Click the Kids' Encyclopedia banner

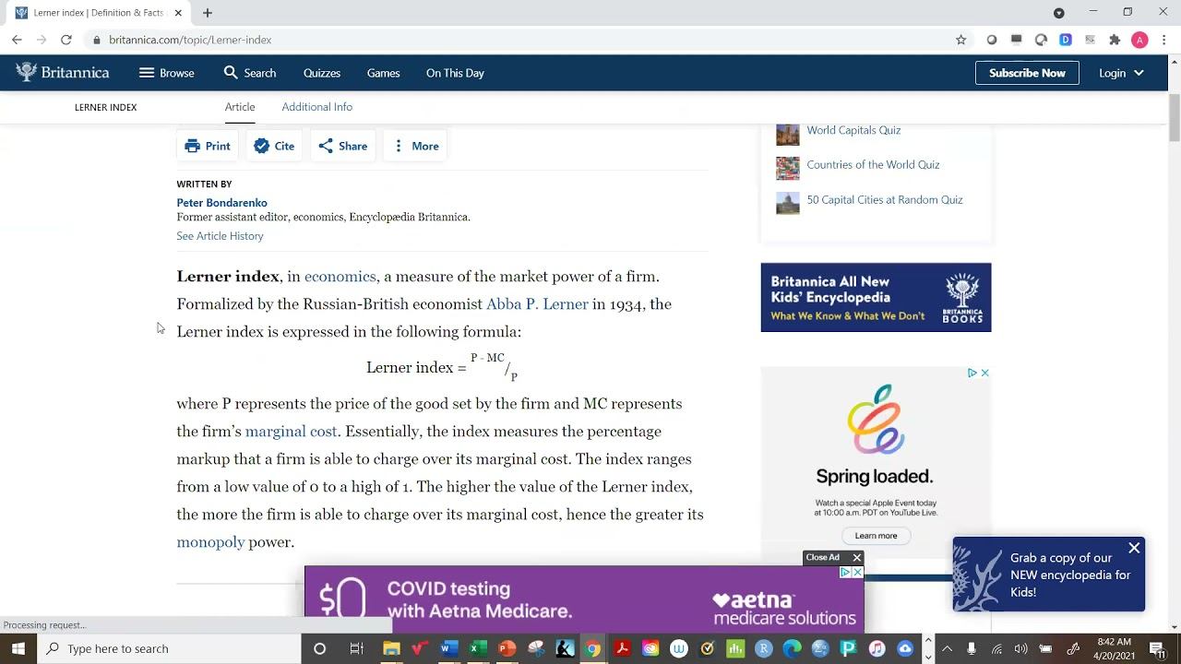click(x=876, y=297)
